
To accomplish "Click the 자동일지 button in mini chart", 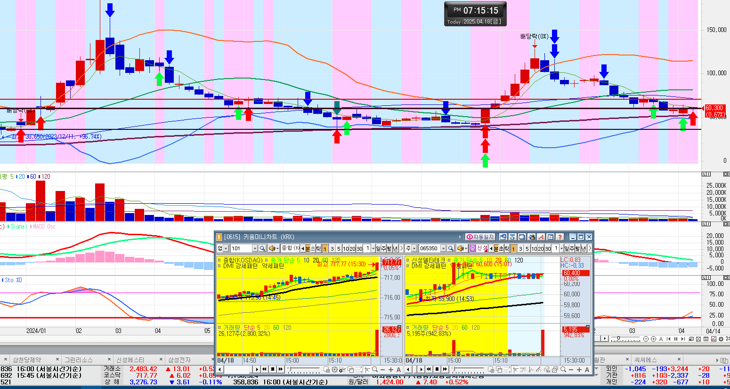I will (x=480, y=237).
